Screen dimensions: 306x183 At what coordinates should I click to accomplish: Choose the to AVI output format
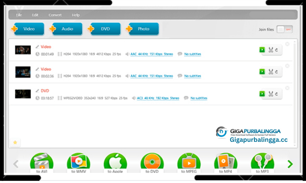pos(42,163)
